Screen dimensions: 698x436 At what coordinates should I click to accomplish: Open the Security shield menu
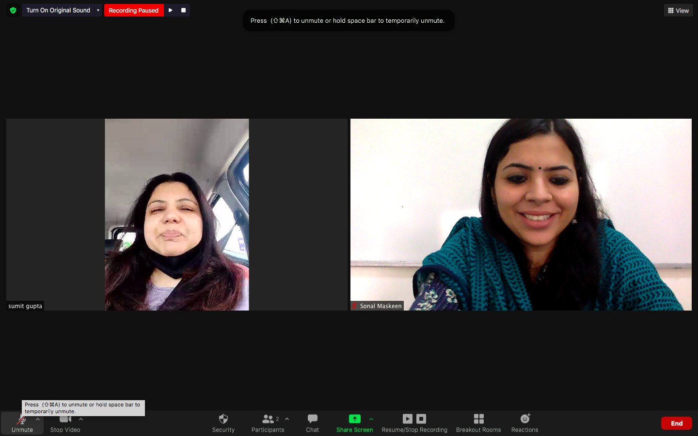point(223,423)
